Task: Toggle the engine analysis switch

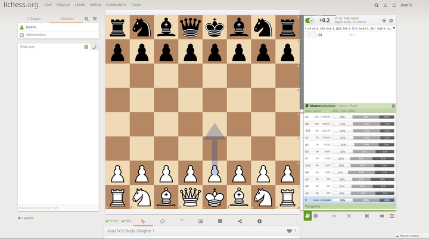Action: [x=310, y=20]
